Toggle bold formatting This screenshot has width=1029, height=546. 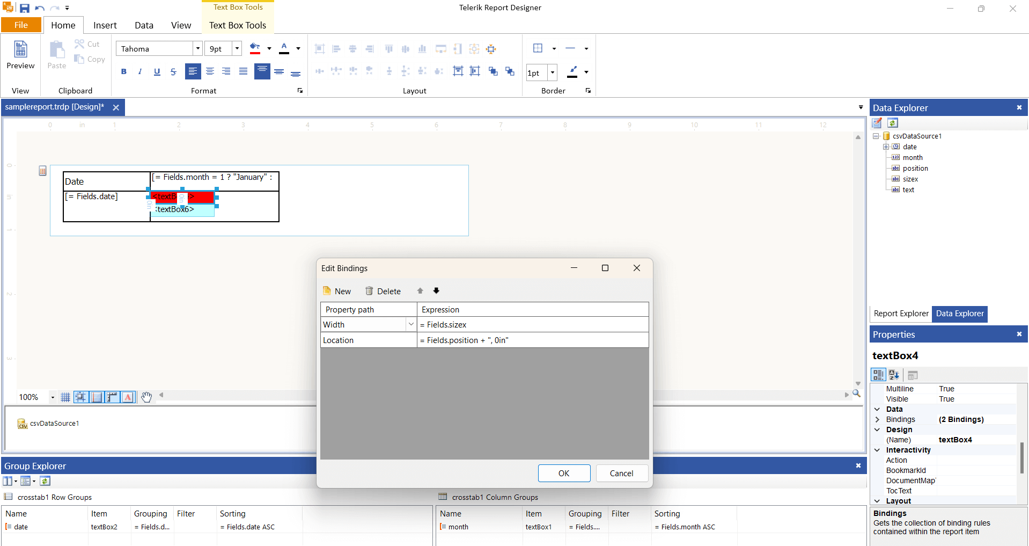123,71
